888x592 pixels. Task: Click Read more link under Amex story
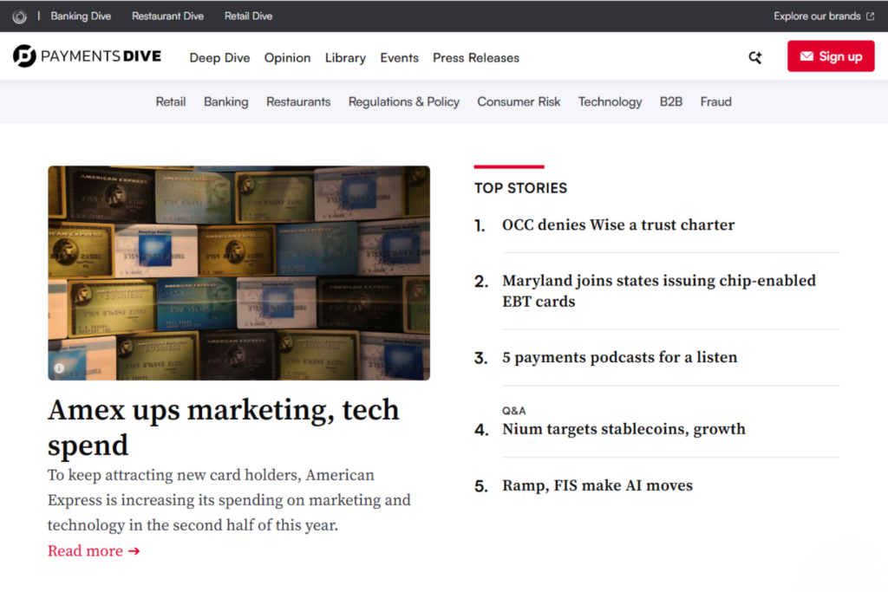coord(94,551)
